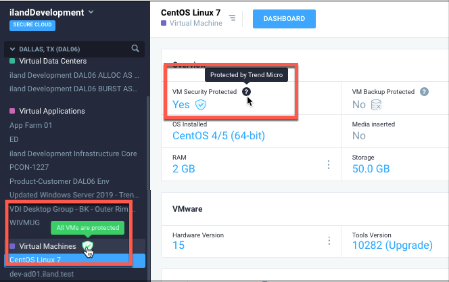Expand the ilandDevelopment organization dropdown
449x282 pixels.
click(x=91, y=12)
